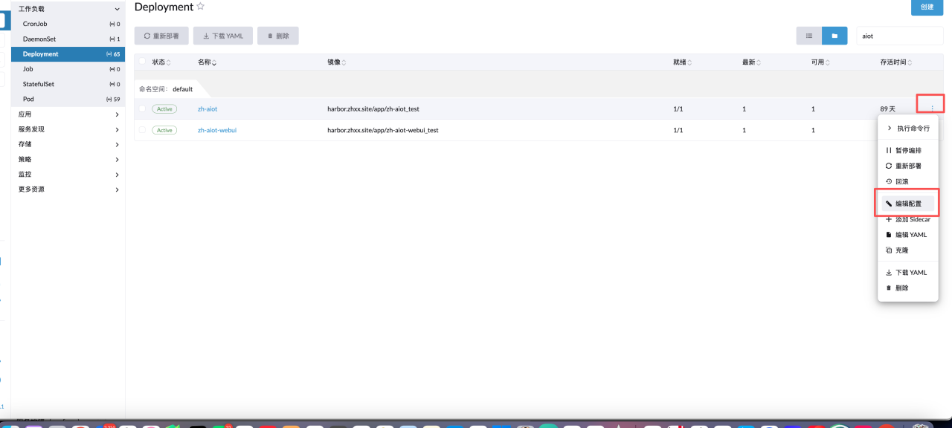Choose 编辑配置 from the context menu
The width and height of the screenshot is (952, 428).
click(907, 204)
